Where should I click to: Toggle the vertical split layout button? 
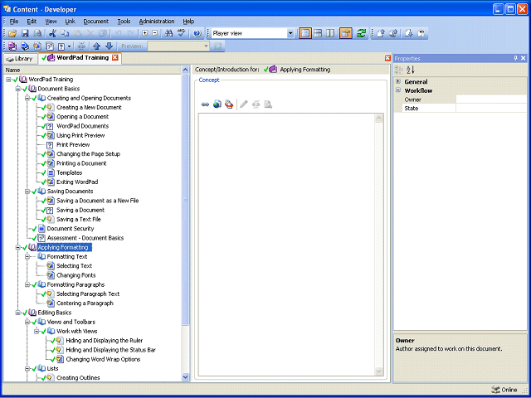click(330, 33)
